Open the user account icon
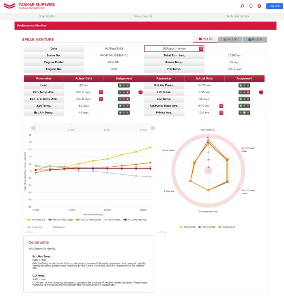Viewport: 284px width, 296px height. [259, 6]
